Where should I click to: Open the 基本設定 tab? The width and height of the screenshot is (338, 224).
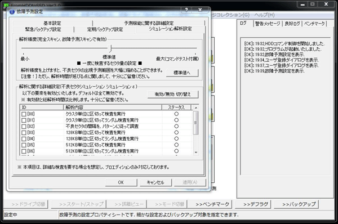point(52,23)
